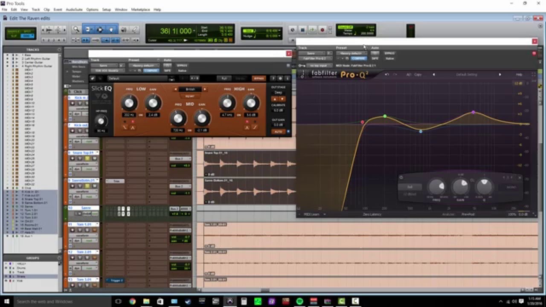Viewport: 546px width, 307px height.
Task: Click the Pro-Q FREQ knob
Action: click(x=436, y=186)
